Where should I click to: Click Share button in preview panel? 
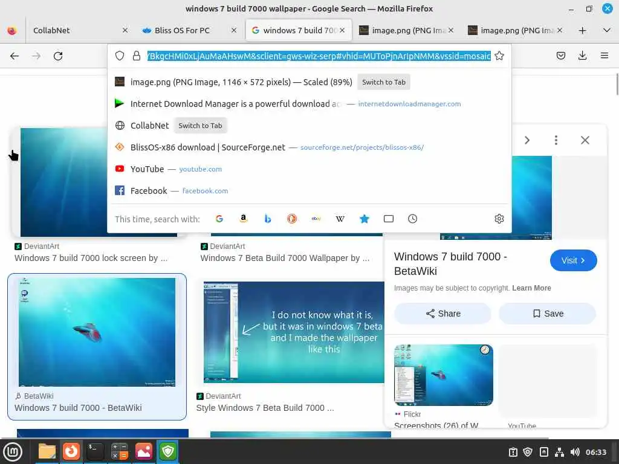point(442,314)
